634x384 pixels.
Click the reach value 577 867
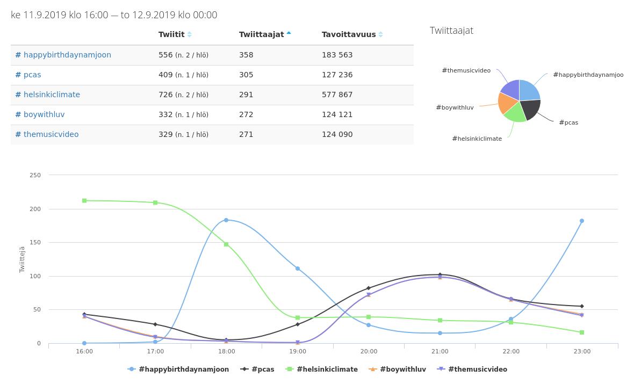pyautogui.click(x=337, y=95)
